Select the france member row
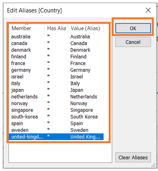The image size is (158, 171). point(56,63)
